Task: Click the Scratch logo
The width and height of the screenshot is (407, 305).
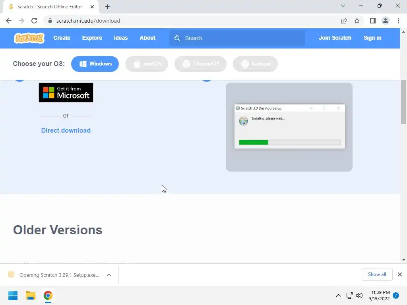Action: 29,38
